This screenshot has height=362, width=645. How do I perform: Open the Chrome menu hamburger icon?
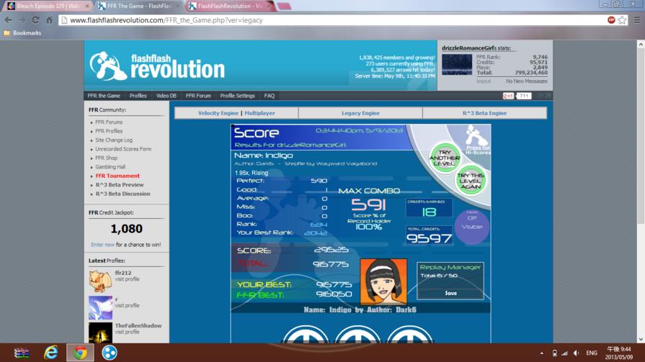coord(636,20)
